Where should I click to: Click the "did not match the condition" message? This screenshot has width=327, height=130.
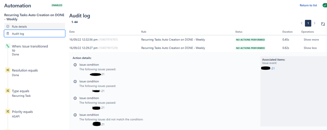point(111,119)
